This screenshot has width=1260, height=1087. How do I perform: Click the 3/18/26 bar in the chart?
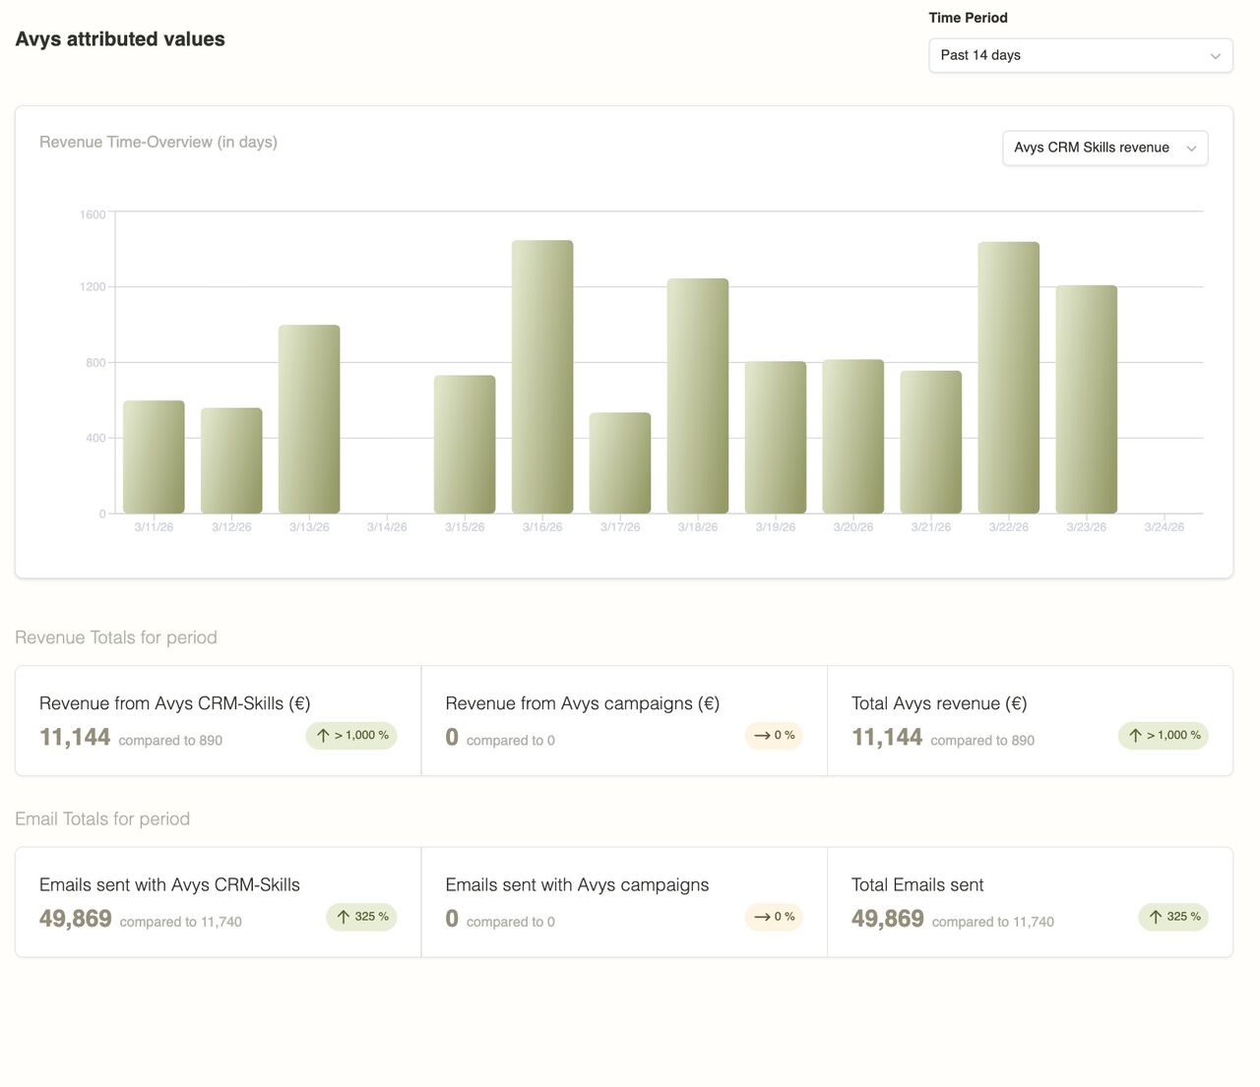698,395
